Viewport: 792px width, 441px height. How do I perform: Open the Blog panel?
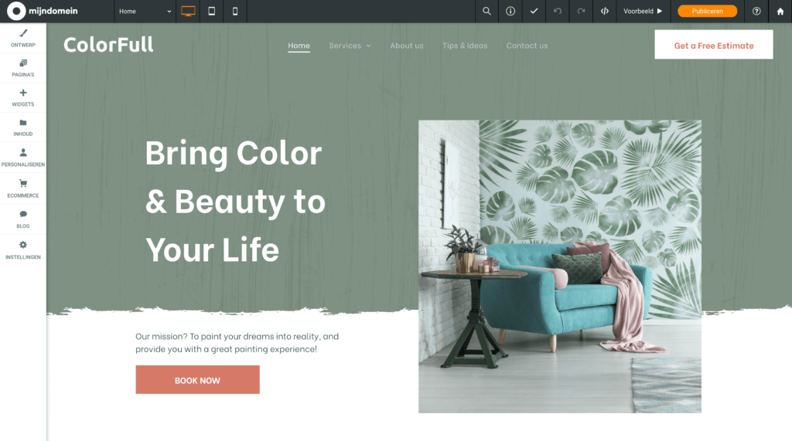tap(22, 219)
